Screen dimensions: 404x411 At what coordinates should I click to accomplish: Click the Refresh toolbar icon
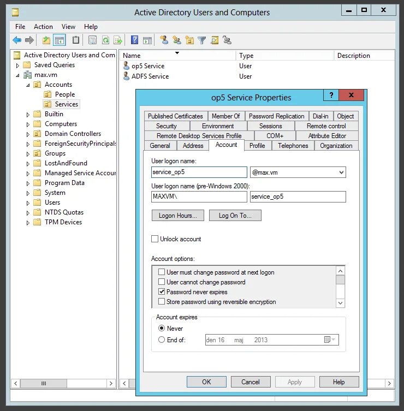click(105, 40)
